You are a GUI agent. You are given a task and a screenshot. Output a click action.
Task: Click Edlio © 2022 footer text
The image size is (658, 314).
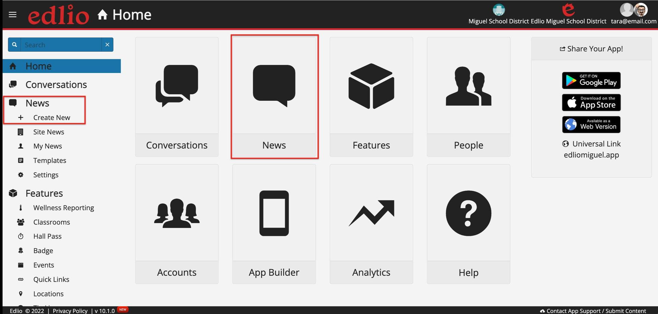click(27, 311)
